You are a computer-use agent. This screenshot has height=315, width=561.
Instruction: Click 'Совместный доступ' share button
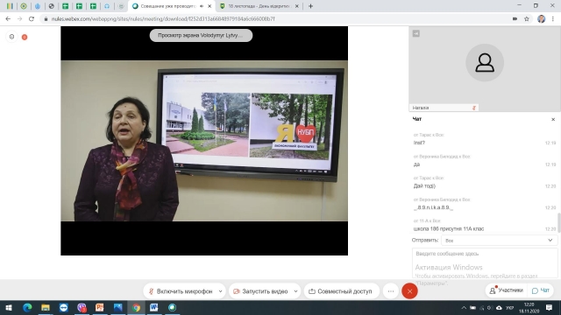click(341, 291)
